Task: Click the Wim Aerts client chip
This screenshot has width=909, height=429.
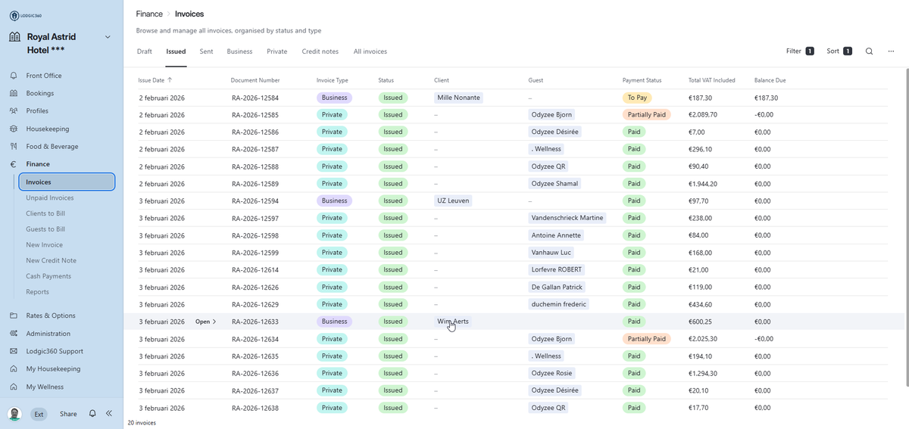Action: point(453,322)
